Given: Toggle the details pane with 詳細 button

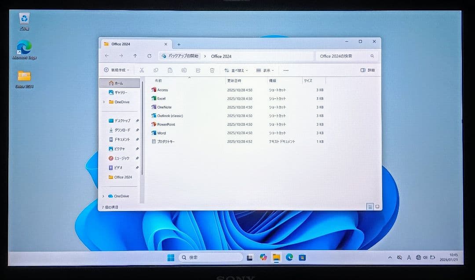Looking at the screenshot, I should [369, 70].
